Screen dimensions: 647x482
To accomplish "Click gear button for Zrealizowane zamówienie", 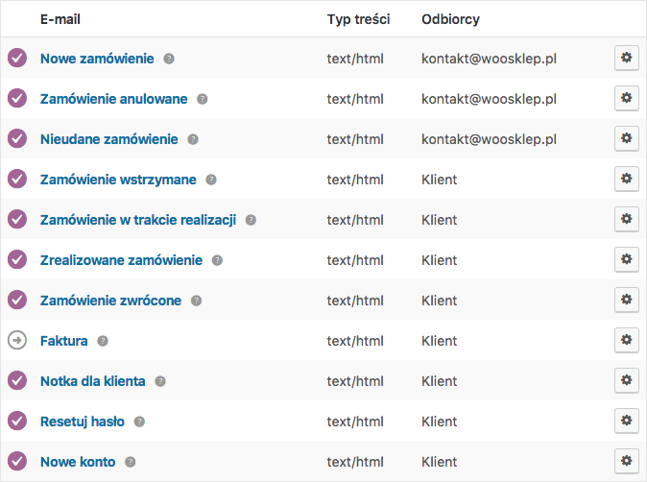I will [627, 259].
